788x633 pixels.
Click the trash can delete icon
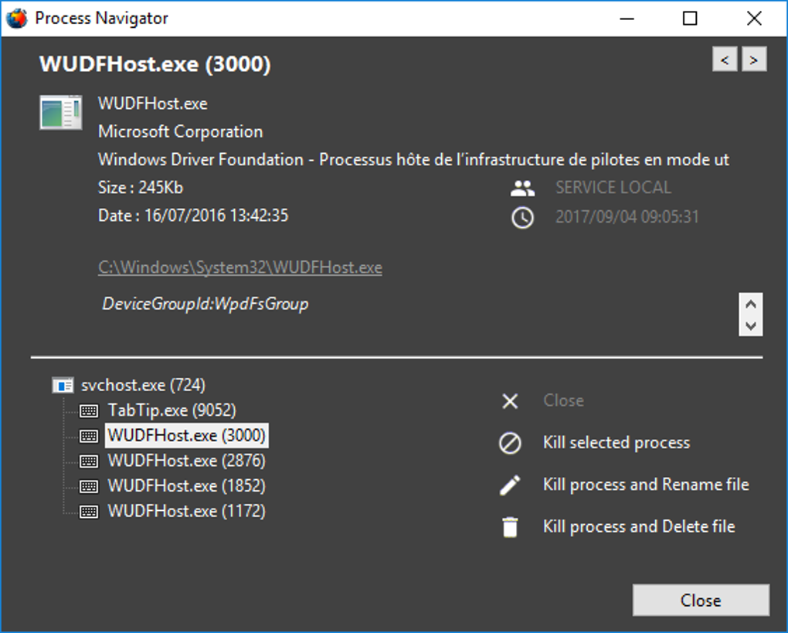tap(510, 527)
